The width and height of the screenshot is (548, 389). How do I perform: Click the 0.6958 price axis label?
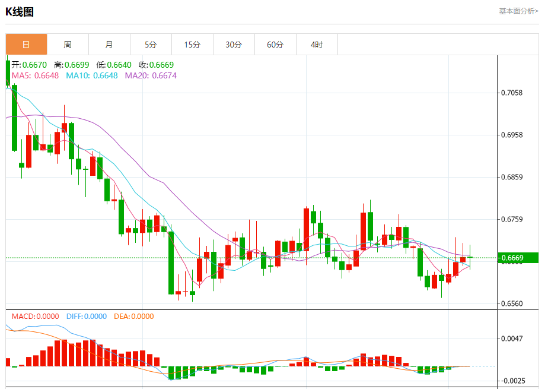[x=512, y=135]
